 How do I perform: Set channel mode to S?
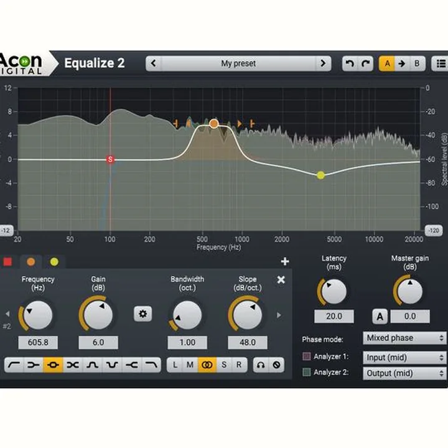(x=224, y=365)
